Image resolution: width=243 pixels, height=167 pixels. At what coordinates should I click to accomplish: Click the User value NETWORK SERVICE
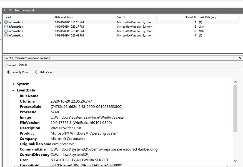point(80,160)
